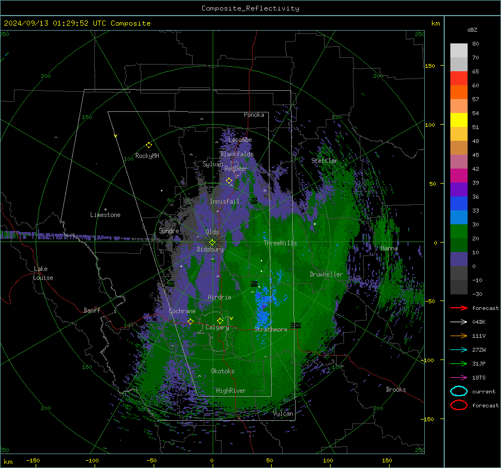Choose the light orange 57 dBZ swatch
Screen dimensions: 501x468
459,106
